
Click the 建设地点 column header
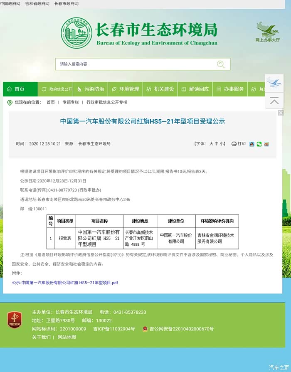coord(140,221)
